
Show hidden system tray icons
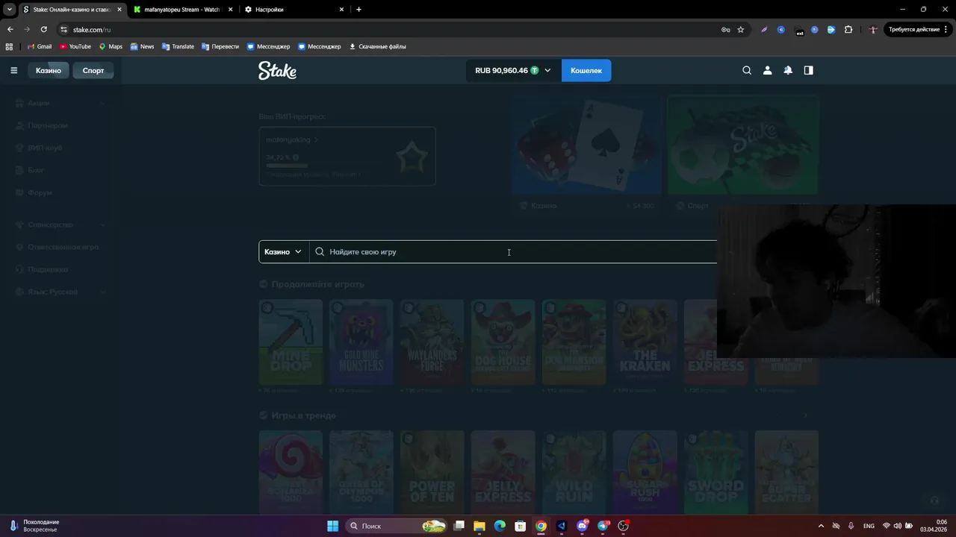[x=821, y=526]
